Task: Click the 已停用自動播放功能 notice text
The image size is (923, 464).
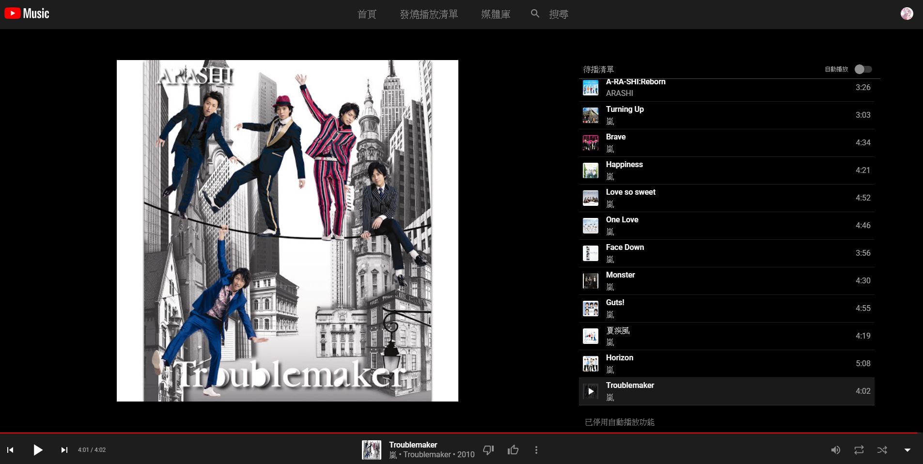Action: pos(620,422)
